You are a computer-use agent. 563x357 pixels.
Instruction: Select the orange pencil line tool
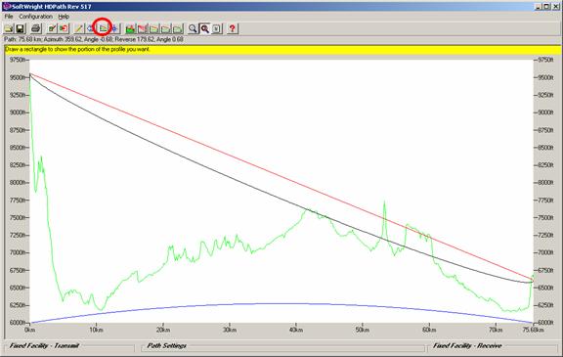[78, 28]
